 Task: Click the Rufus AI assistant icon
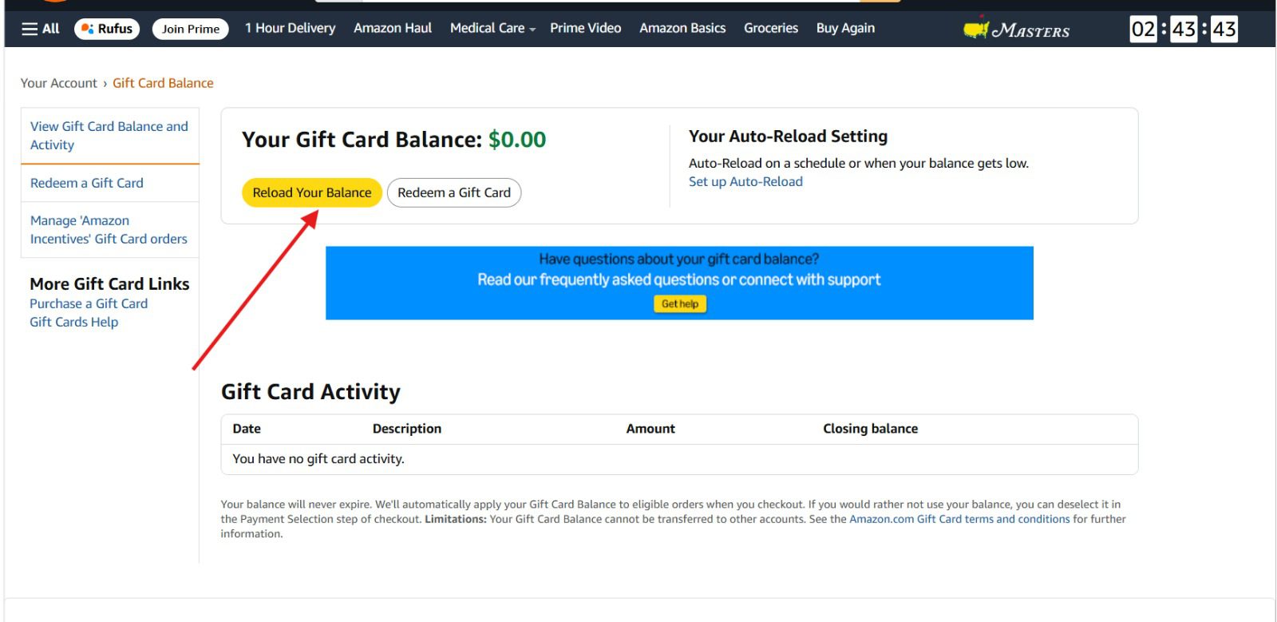(x=106, y=28)
